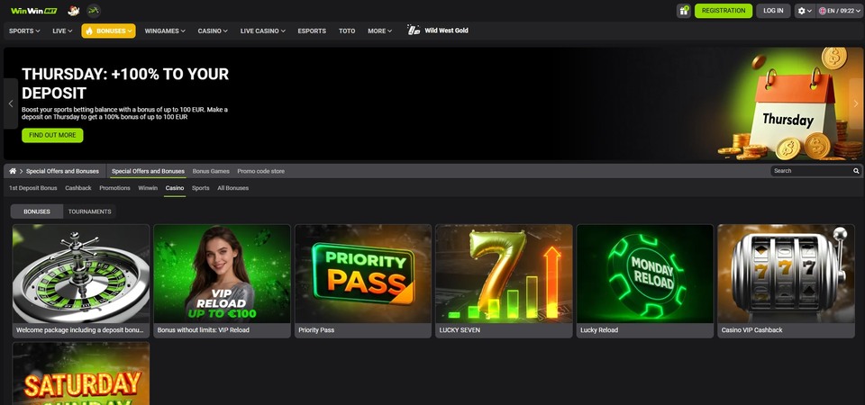Open the gift bonus icon
This screenshot has width=865, height=405.
(684, 11)
